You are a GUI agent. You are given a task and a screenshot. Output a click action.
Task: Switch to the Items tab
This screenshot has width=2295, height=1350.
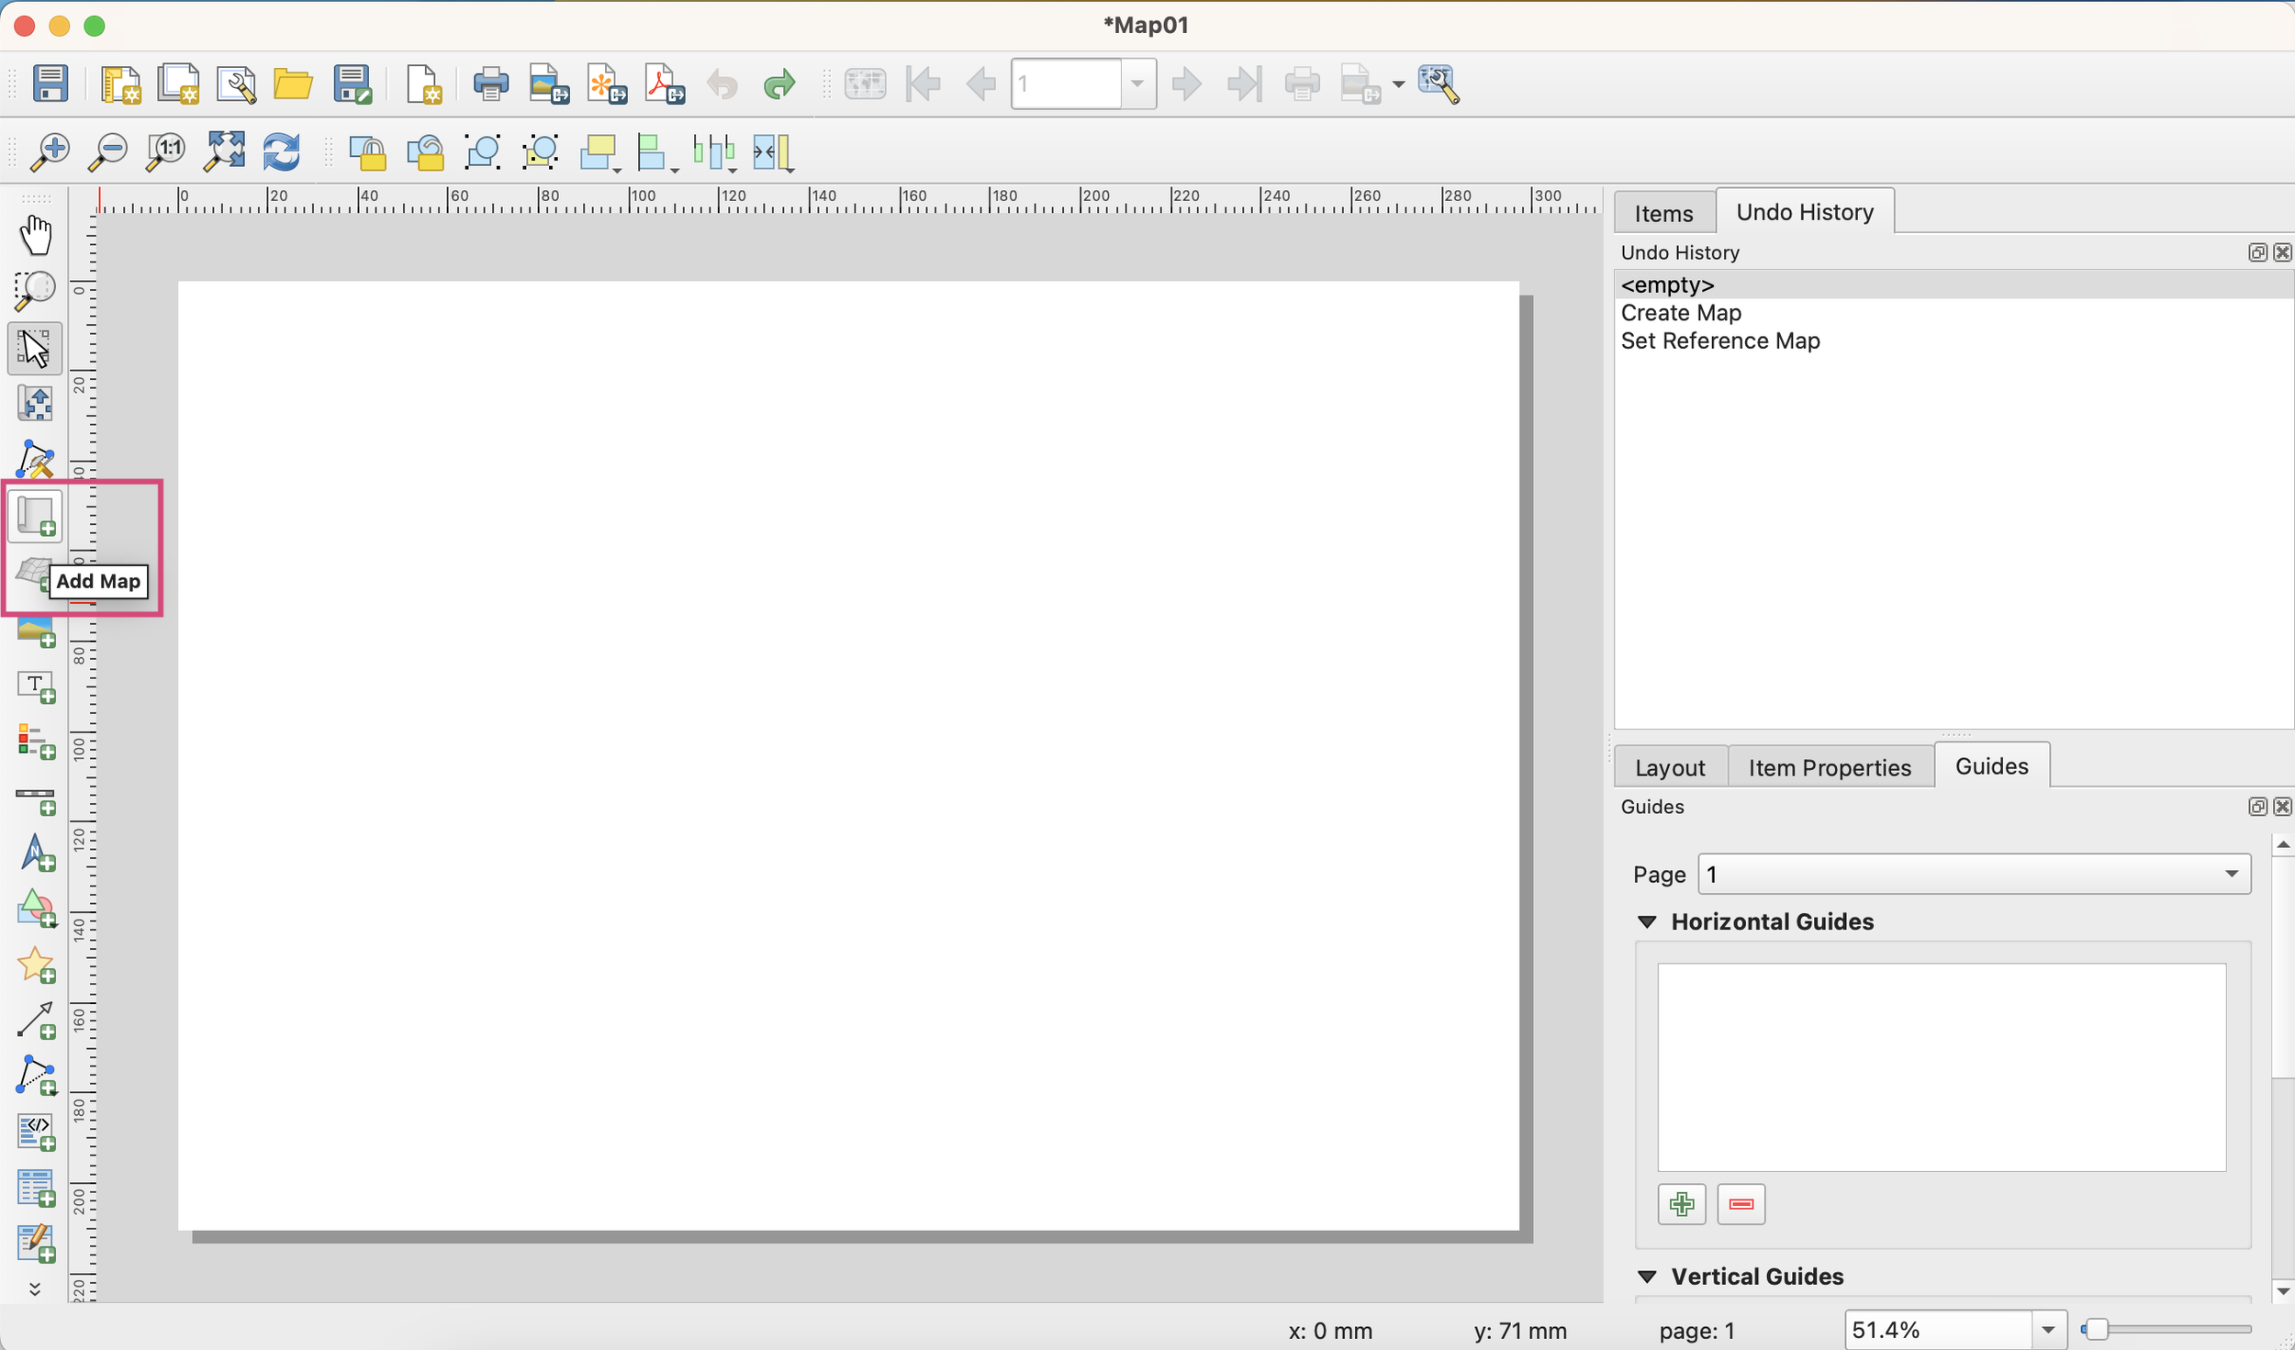click(1663, 212)
